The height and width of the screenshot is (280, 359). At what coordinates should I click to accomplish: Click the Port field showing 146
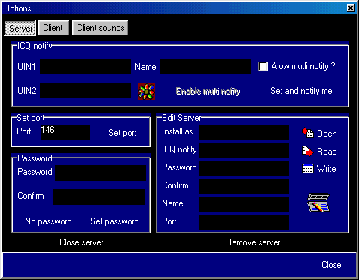point(65,132)
